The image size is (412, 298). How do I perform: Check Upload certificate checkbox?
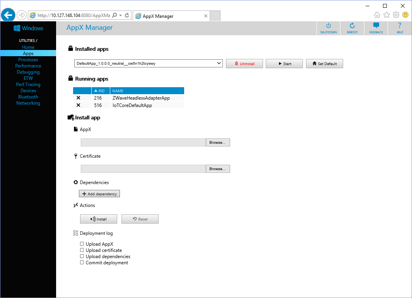pos(82,250)
